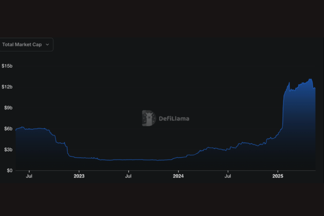The width and height of the screenshot is (324, 216).
Task: Click inside the Total Market Cap pill button
Action: coord(21,44)
